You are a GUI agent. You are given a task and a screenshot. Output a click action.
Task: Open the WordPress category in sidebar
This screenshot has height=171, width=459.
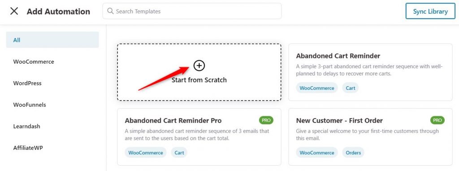[x=27, y=83]
